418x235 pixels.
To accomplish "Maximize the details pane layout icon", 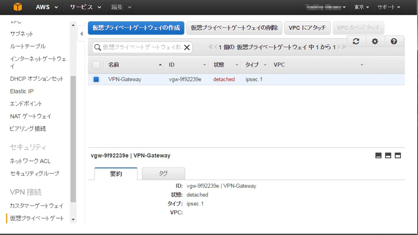I will click(x=398, y=156).
